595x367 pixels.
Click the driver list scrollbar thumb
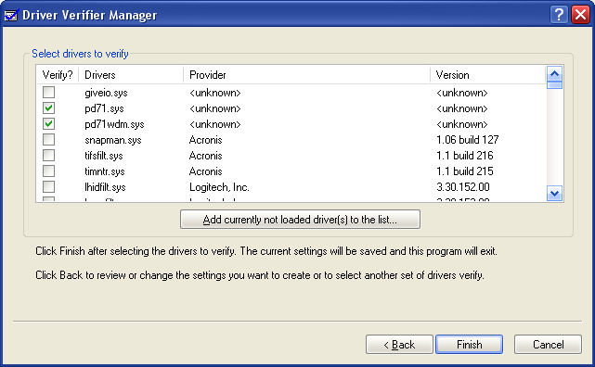(554, 85)
